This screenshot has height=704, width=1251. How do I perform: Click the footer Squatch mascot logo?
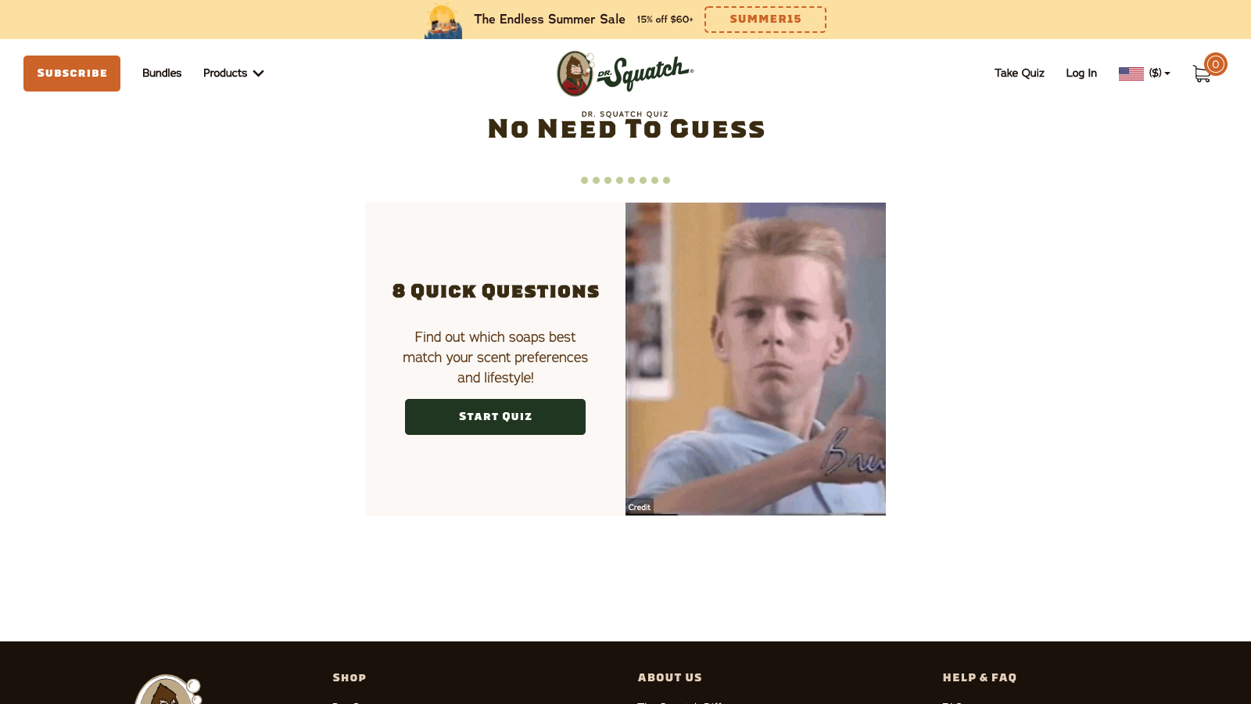coord(168,689)
